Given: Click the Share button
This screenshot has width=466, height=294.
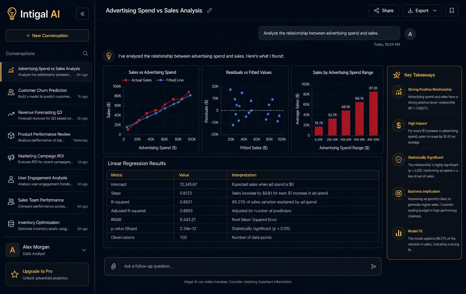Looking at the screenshot, I should 384,10.
